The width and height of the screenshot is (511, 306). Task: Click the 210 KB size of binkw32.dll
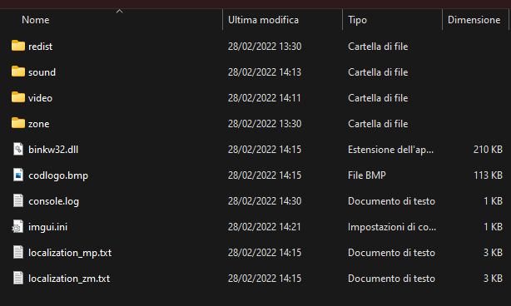coord(488,150)
